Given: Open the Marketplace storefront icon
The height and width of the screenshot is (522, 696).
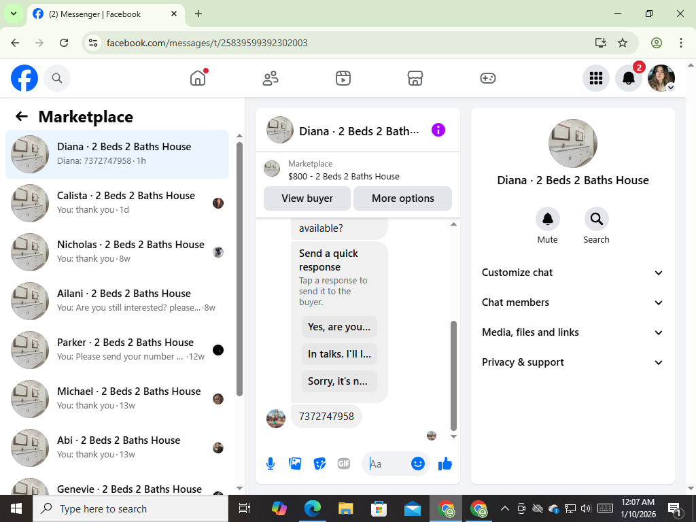Looking at the screenshot, I should 415,78.
